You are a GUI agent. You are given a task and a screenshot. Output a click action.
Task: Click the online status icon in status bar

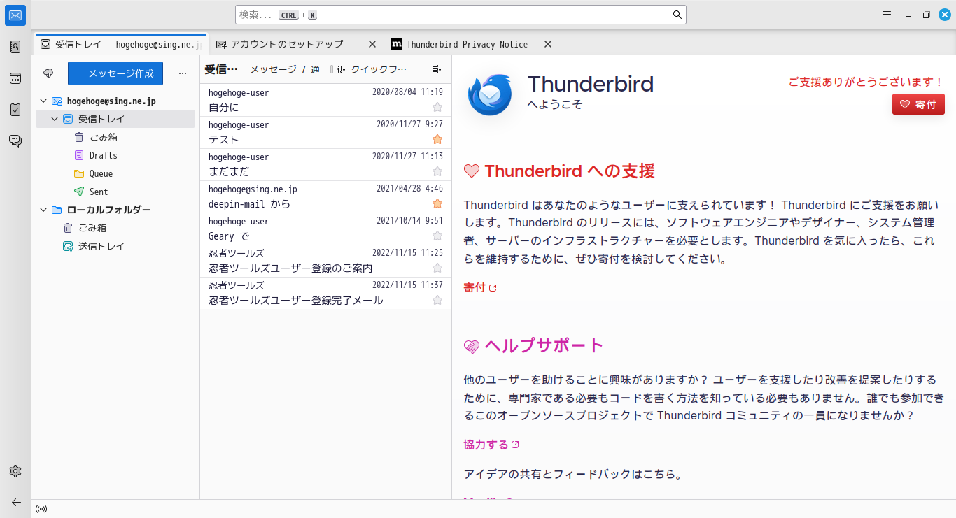pyautogui.click(x=41, y=509)
